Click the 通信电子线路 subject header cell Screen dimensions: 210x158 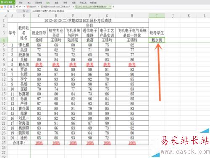pos(90,33)
